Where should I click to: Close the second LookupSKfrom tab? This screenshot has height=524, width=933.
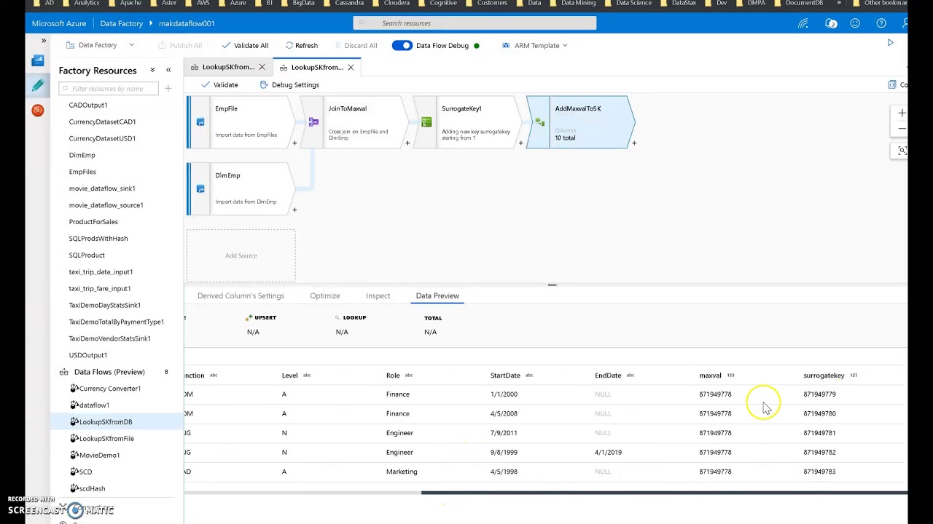tap(351, 67)
